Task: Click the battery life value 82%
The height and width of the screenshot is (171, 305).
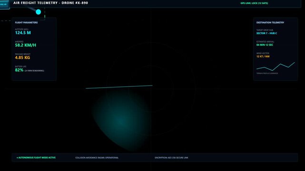Action: coord(19,70)
